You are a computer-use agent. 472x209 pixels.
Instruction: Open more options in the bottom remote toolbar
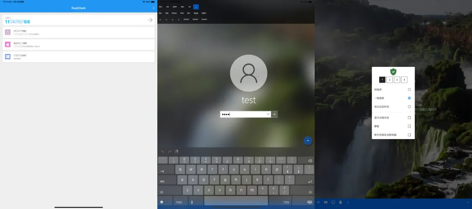(x=347, y=202)
